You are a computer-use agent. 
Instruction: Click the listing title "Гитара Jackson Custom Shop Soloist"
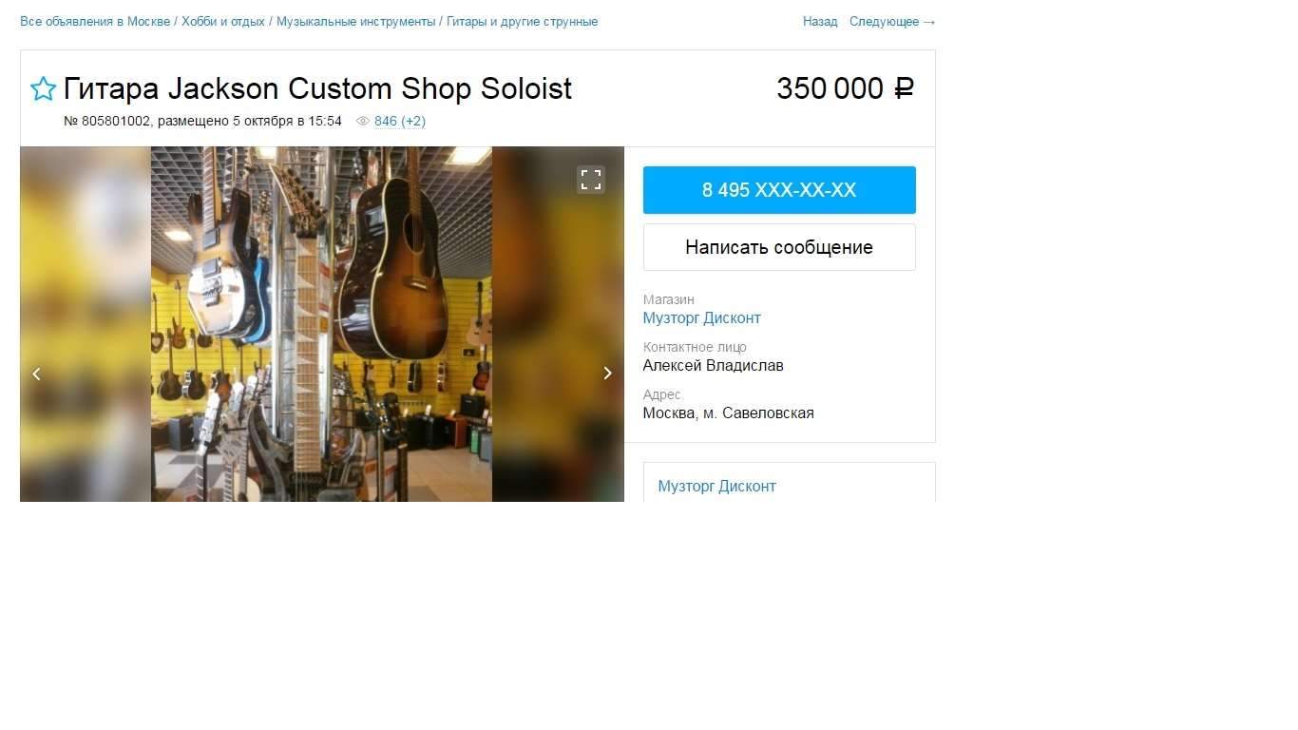click(x=317, y=89)
